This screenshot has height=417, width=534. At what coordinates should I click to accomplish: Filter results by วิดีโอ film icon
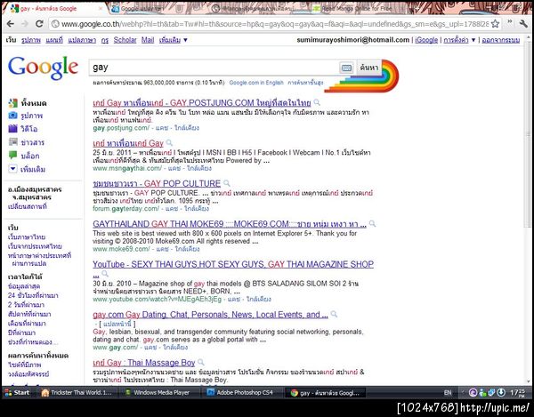[13, 129]
